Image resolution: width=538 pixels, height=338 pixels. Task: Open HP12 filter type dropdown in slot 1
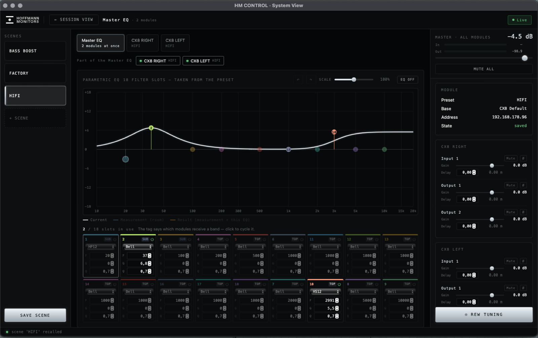101,247
